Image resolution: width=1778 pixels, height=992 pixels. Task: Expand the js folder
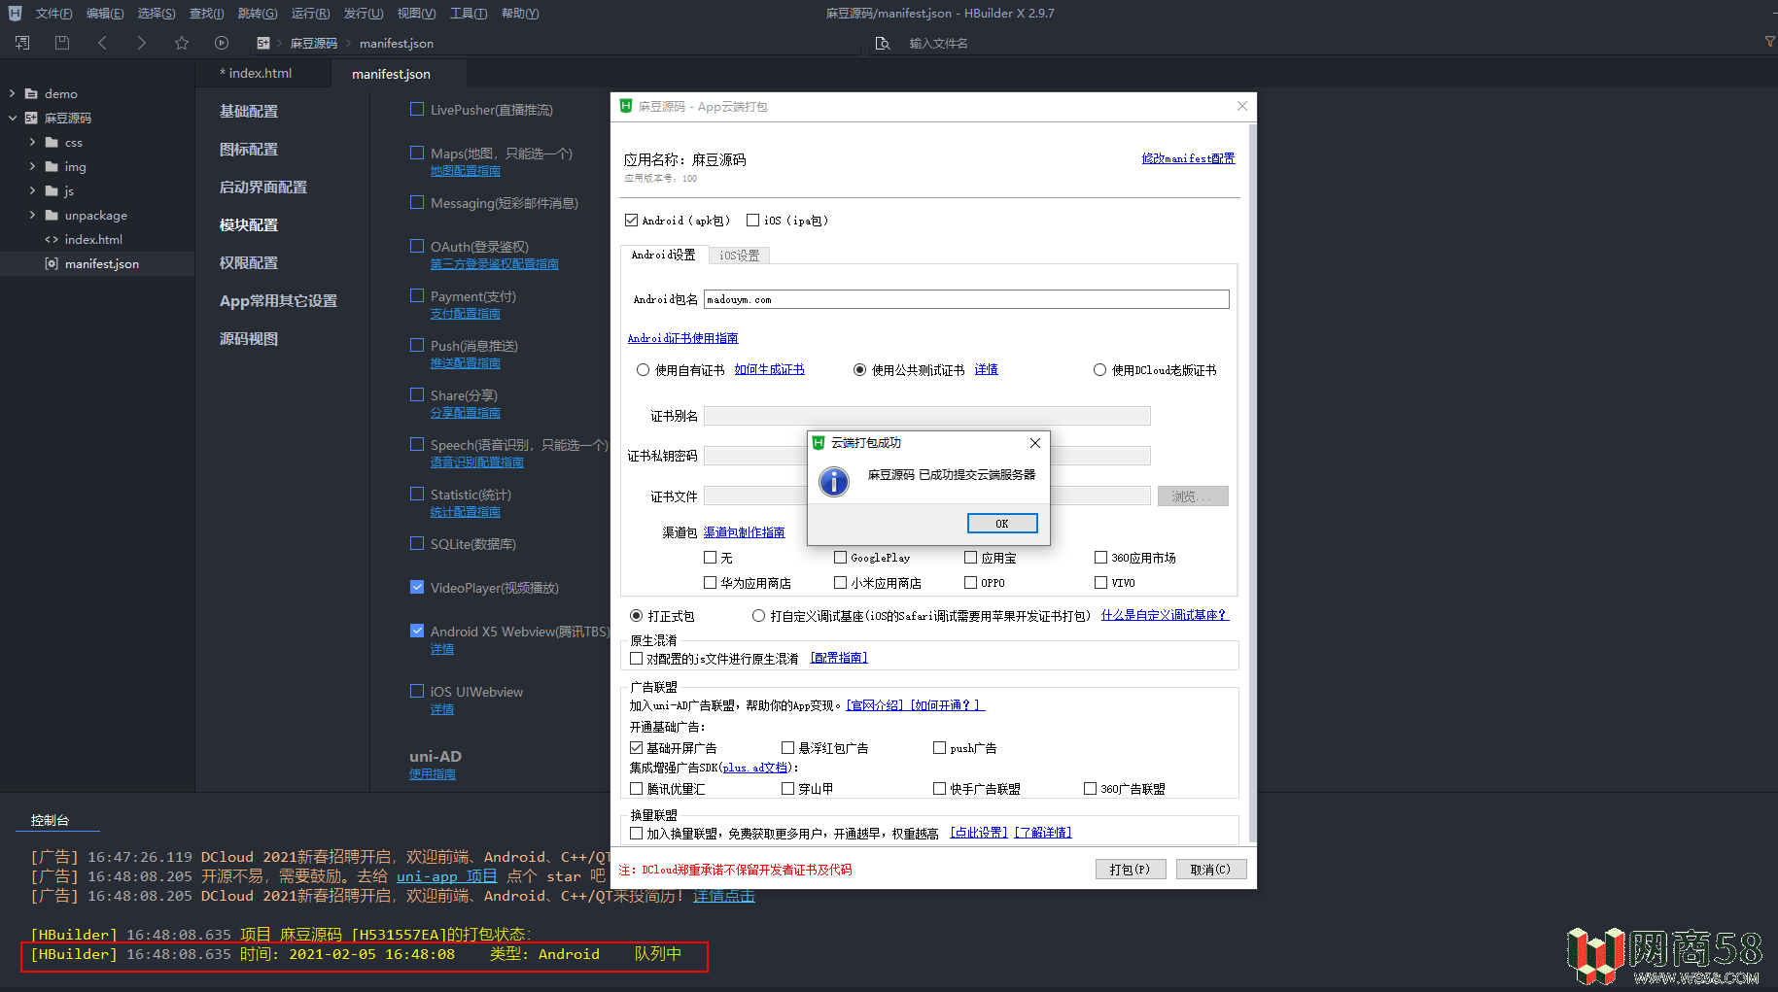point(32,190)
